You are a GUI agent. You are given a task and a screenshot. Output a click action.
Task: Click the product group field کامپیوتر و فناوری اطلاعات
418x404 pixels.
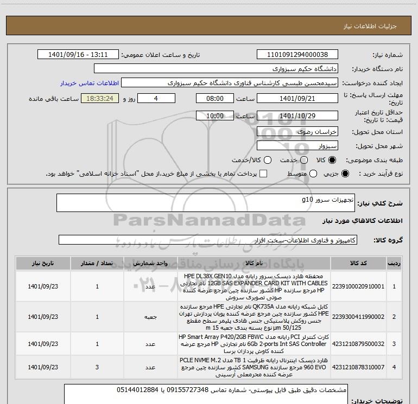click(x=208, y=240)
